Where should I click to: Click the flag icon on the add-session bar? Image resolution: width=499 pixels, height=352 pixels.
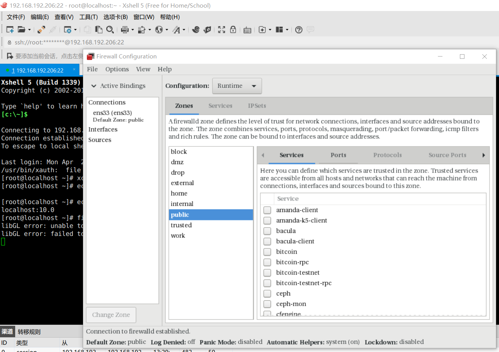[x=10, y=56]
